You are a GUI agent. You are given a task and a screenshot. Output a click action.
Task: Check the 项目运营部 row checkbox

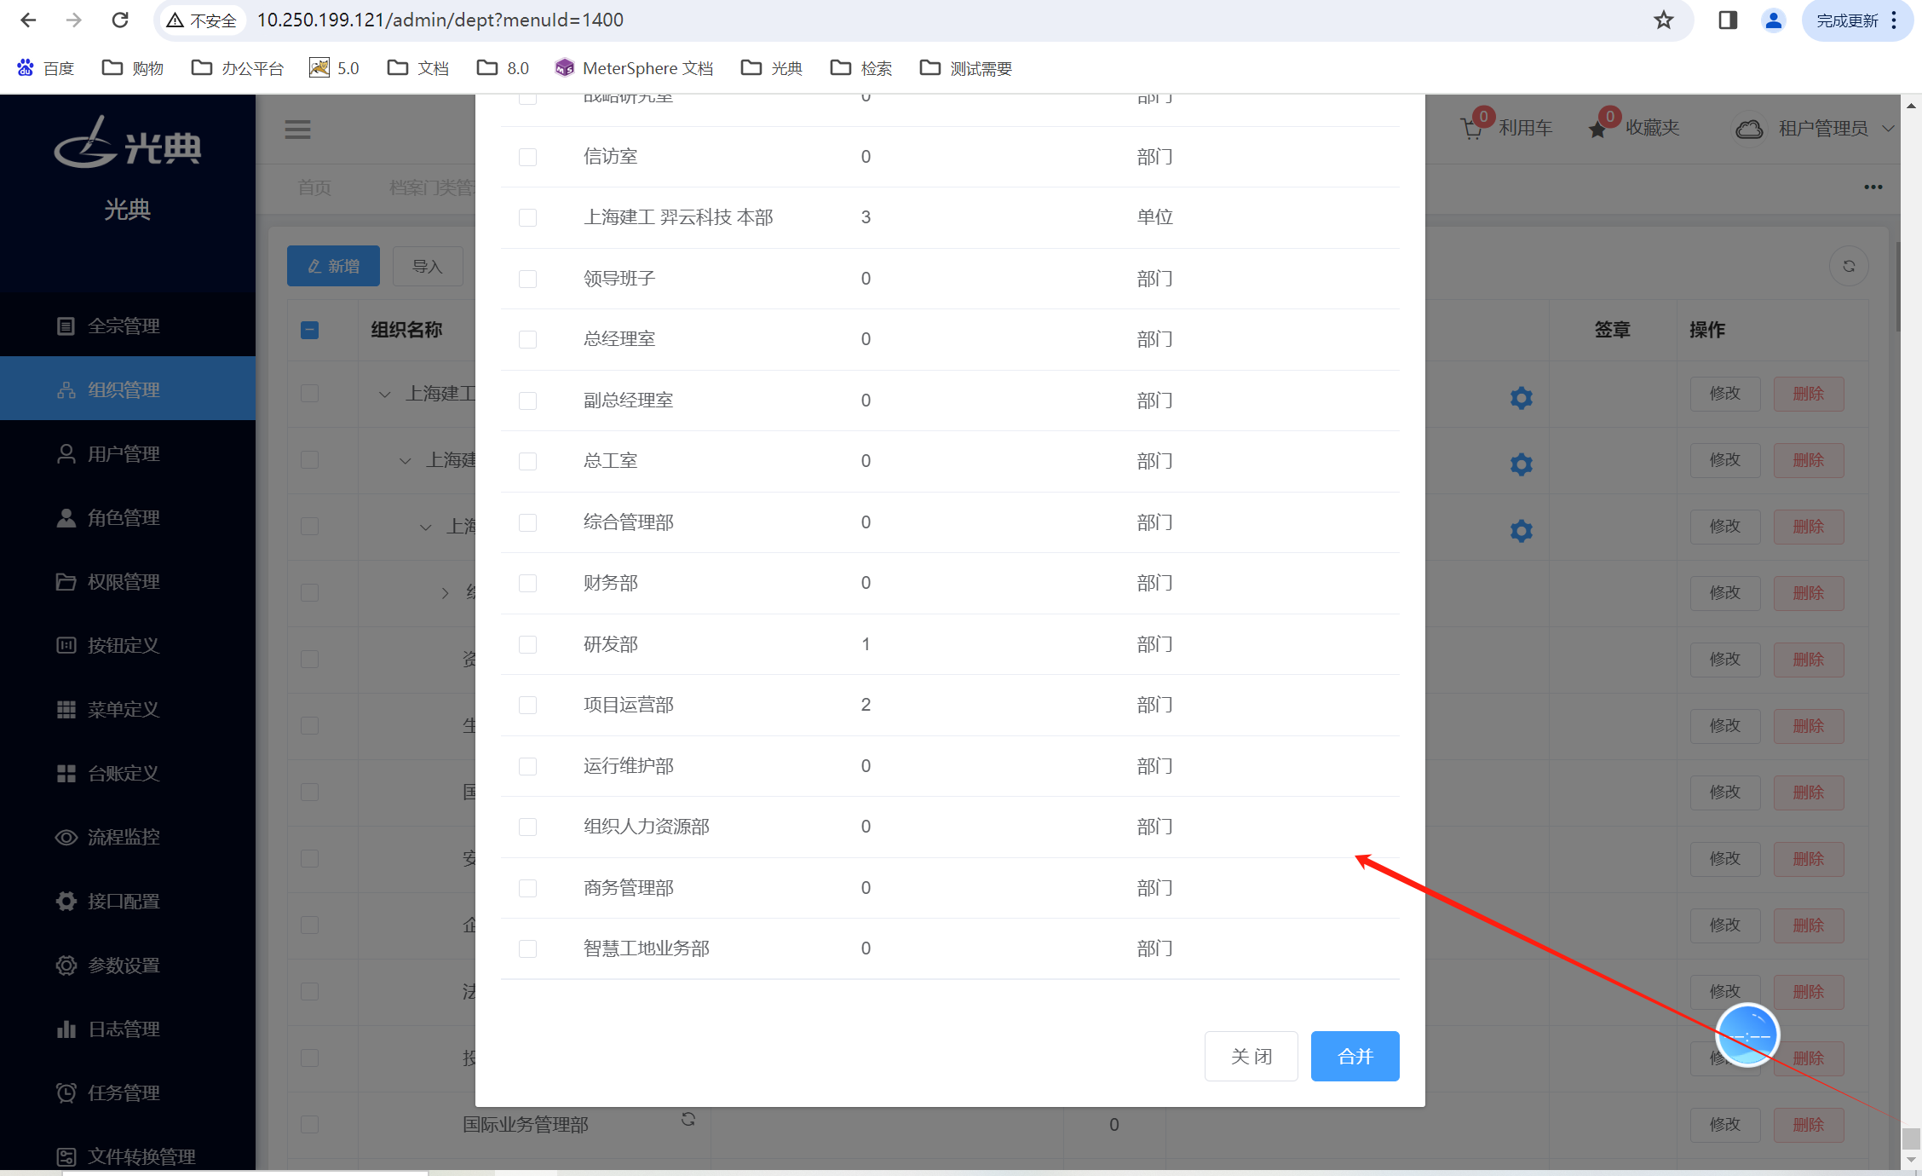point(528,705)
